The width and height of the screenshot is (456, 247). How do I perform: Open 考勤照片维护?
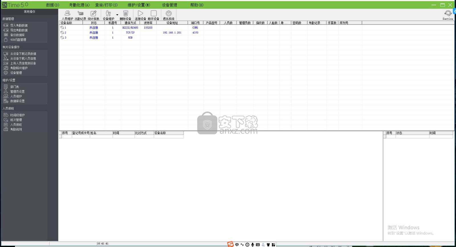pyautogui.click(x=19, y=68)
